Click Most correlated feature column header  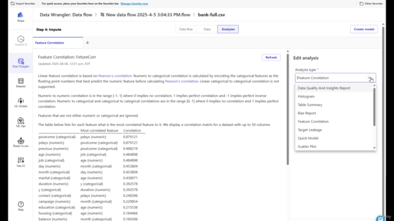tap(99, 131)
